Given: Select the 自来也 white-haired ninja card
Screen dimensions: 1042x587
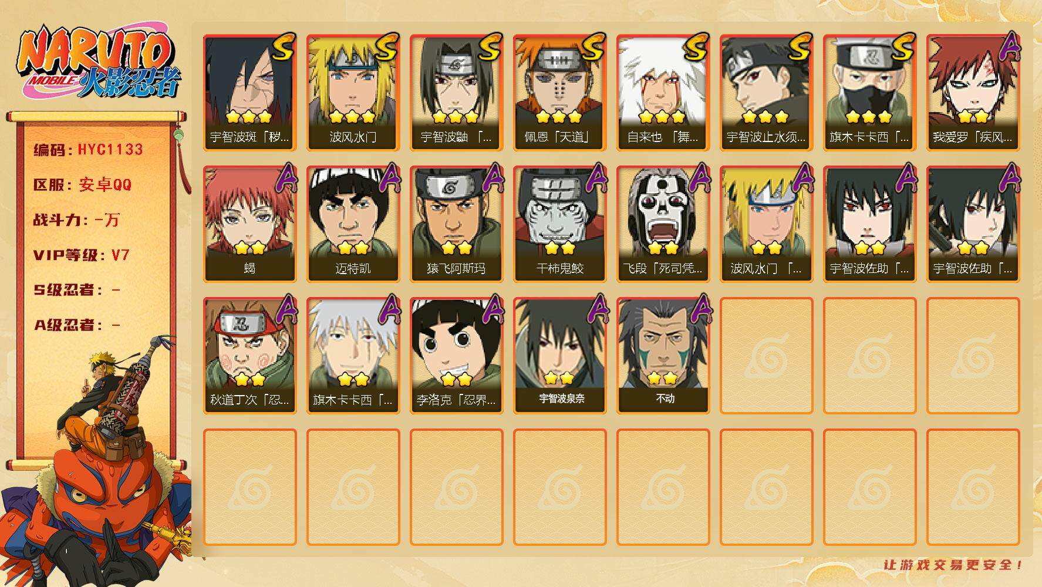Looking at the screenshot, I should [663, 93].
